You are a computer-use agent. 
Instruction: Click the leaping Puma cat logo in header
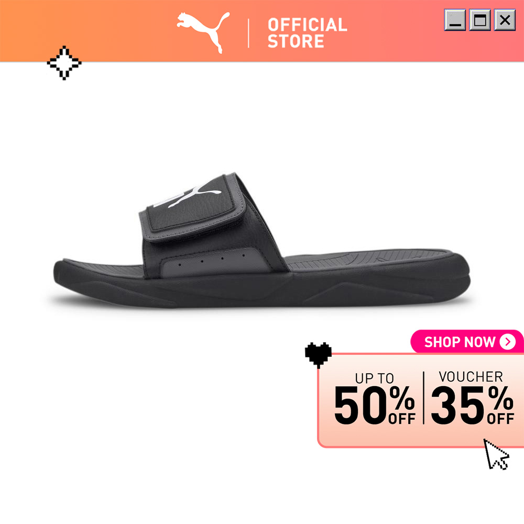[203, 32]
